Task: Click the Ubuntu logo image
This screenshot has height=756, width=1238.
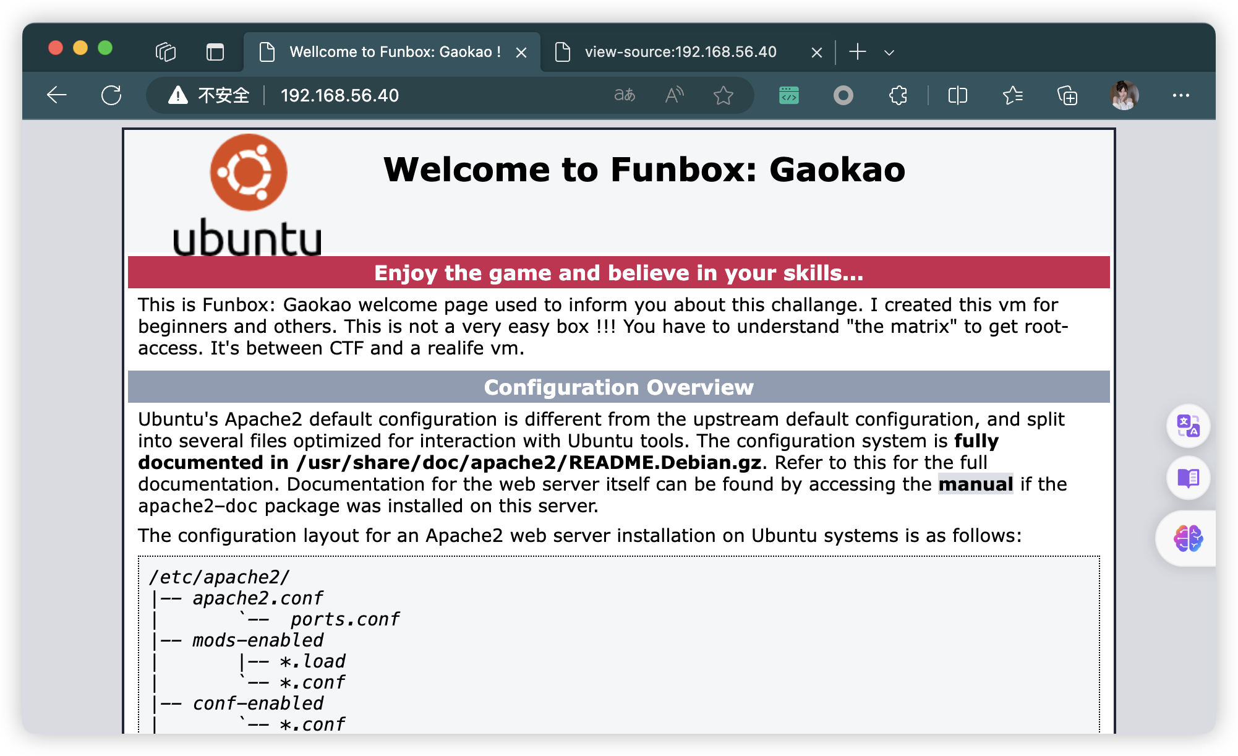Action: point(247,195)
